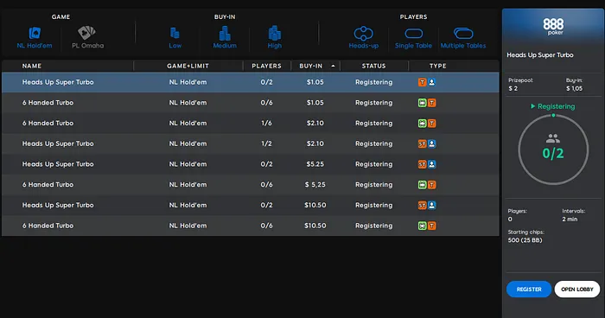The width and height of the screenshot is (605, 318).
Task: Sort by the BUY-IN column header text
Action: tap(310, 66)
